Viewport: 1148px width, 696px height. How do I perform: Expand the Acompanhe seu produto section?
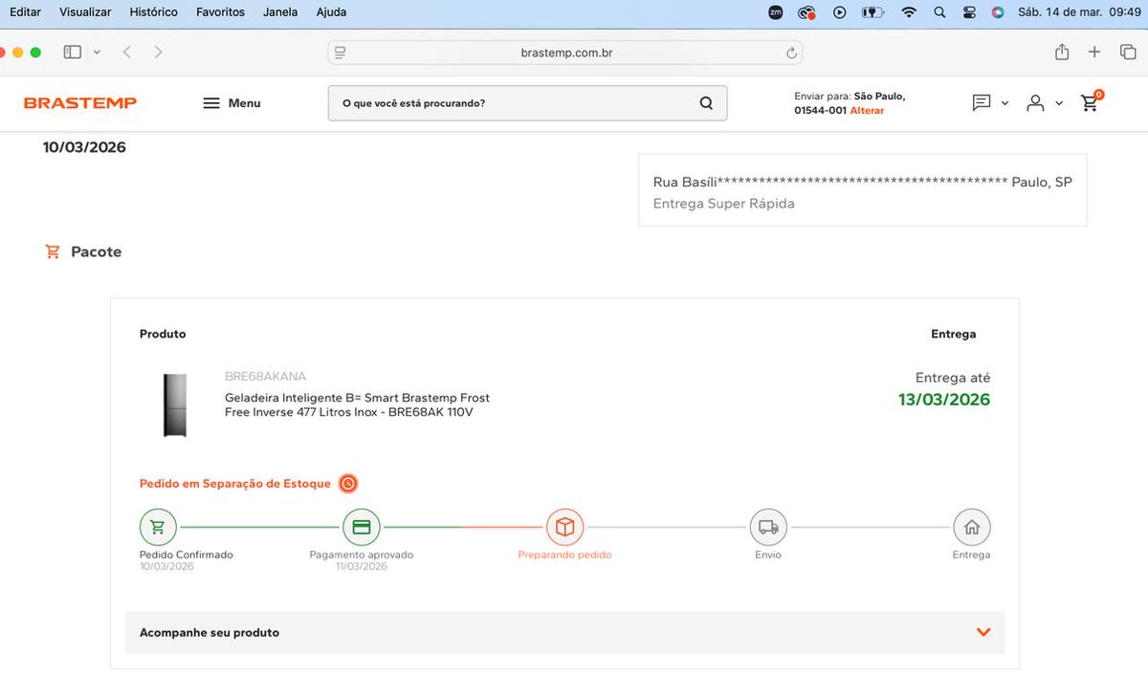[564, 633]
